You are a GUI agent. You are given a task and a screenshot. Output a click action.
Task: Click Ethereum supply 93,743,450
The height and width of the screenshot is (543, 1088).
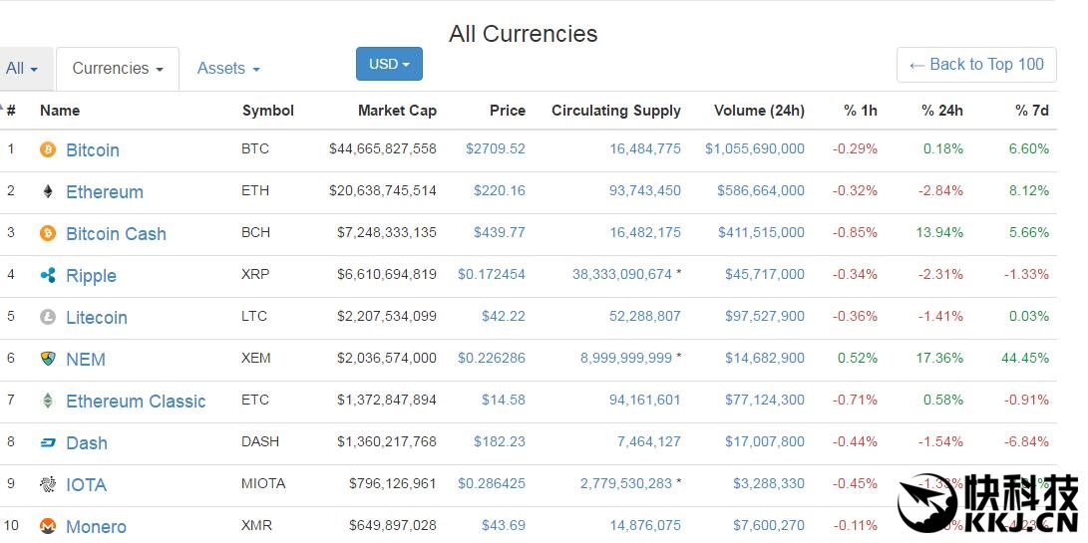coord(645,190)
